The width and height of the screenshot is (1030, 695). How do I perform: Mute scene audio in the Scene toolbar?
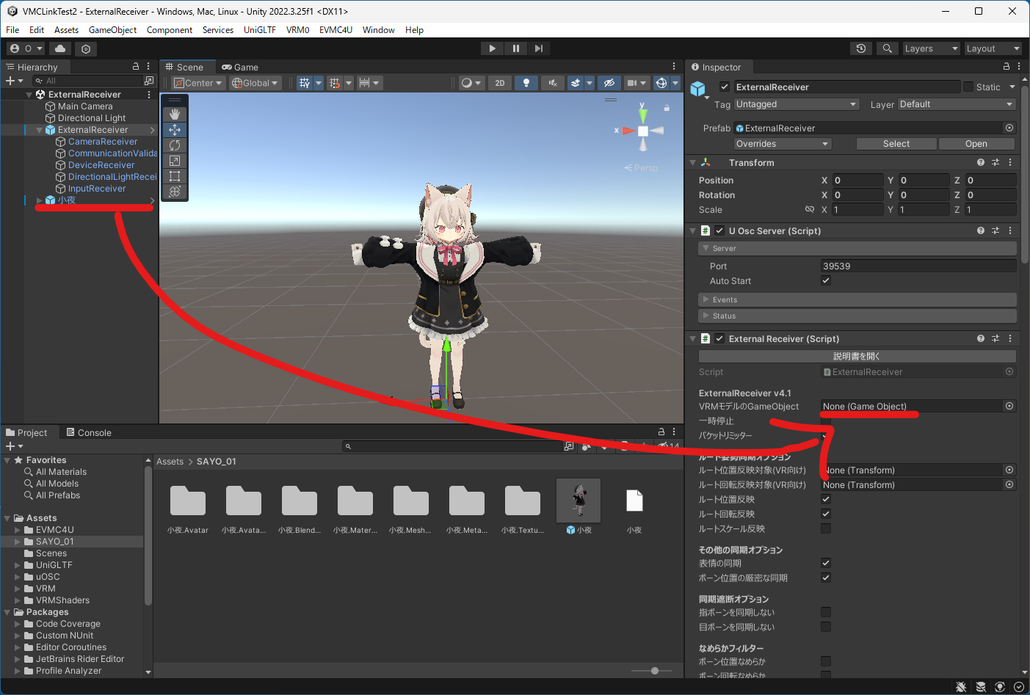coord(553,82)
